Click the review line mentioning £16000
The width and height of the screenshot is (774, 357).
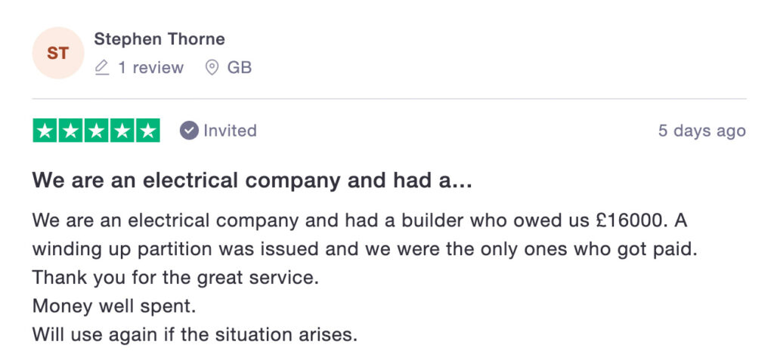(x=359, y=222)
